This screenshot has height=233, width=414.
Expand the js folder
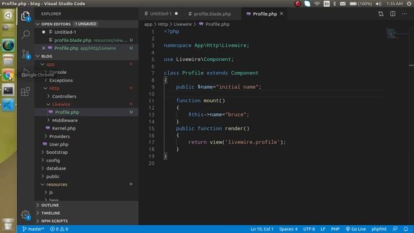click(x=86, y=192)
